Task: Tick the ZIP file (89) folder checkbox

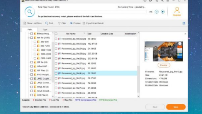Action: [x=32, y=62]
